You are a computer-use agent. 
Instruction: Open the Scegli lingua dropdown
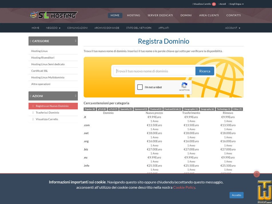(x=236, y=4)
